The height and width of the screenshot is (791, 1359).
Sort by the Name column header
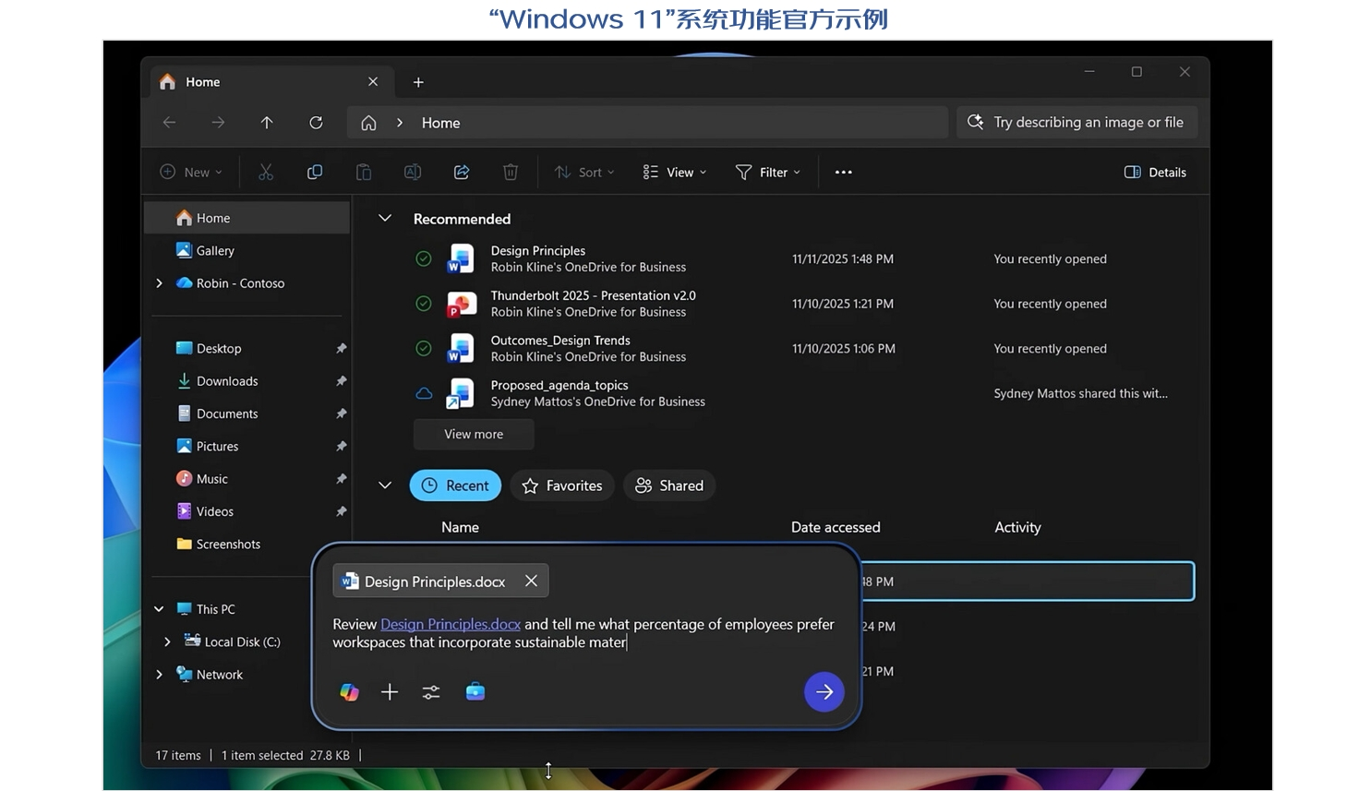pos(460,527)
